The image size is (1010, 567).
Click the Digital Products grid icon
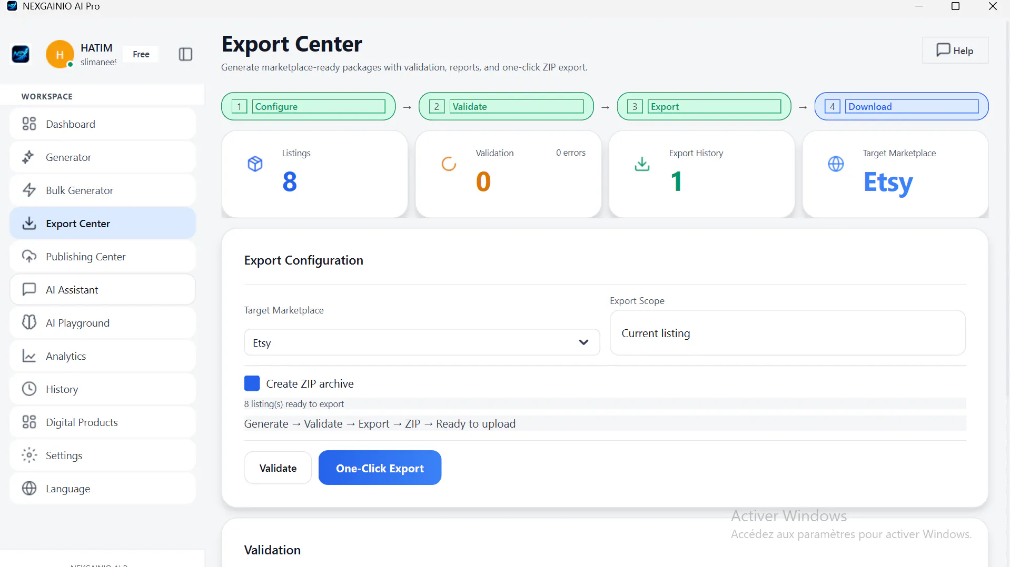coord(29,422)
